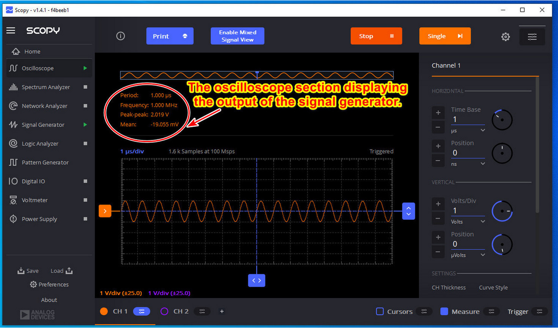The height and width of the screenshot is (328, 558).
Task: Open the hamburger menu
Action: coord(11,30)
